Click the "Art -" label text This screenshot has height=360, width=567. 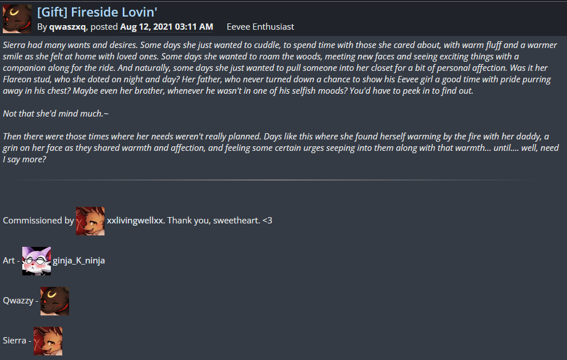pyautogui.click(x=11, y=261)
